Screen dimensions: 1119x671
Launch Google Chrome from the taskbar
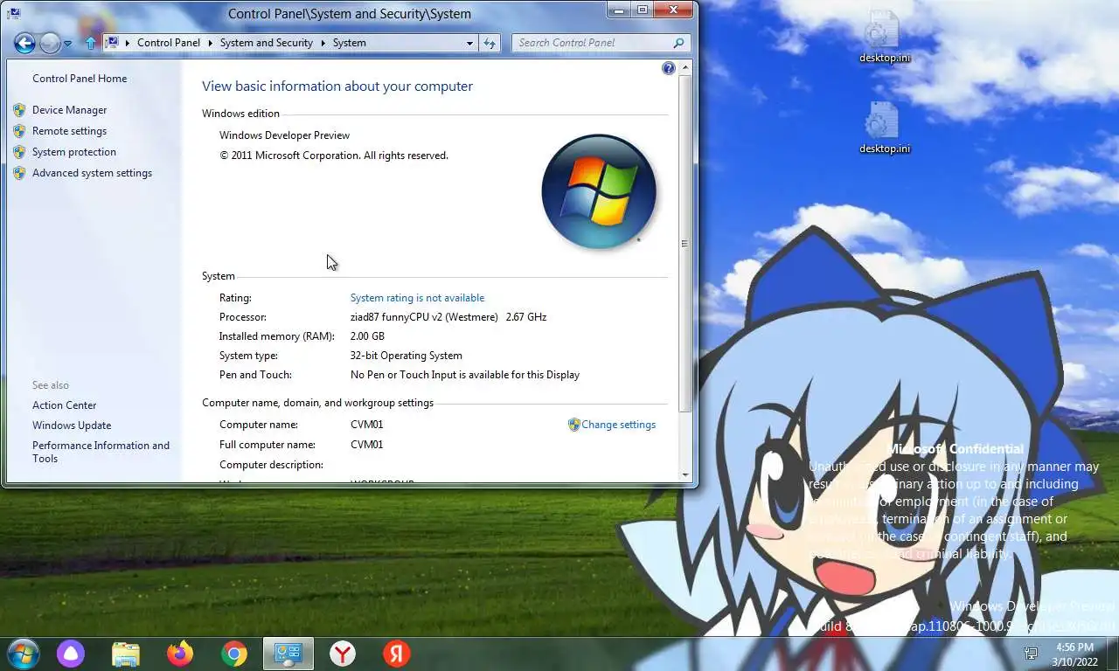click(234, 654)
